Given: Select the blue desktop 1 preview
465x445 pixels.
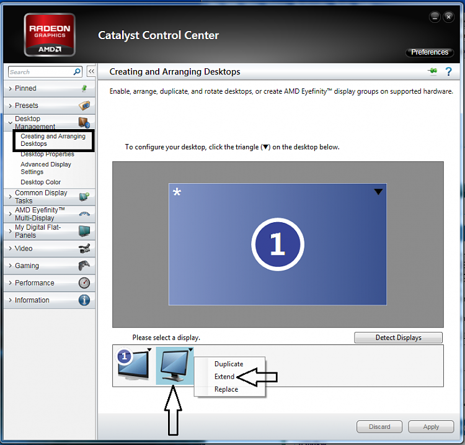Looking at the screenshot, I should point(278,244).
